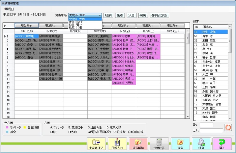
Task: Jump back with the 4週前 button
Action: point(108,16)
